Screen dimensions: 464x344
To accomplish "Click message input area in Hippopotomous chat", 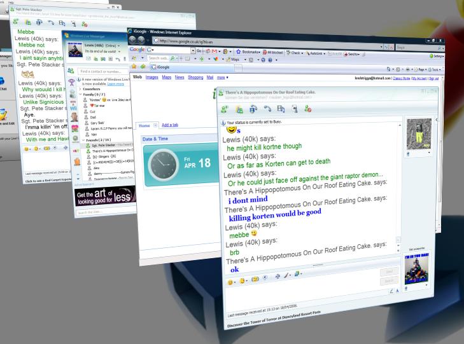I will click(x=302, y=291).
